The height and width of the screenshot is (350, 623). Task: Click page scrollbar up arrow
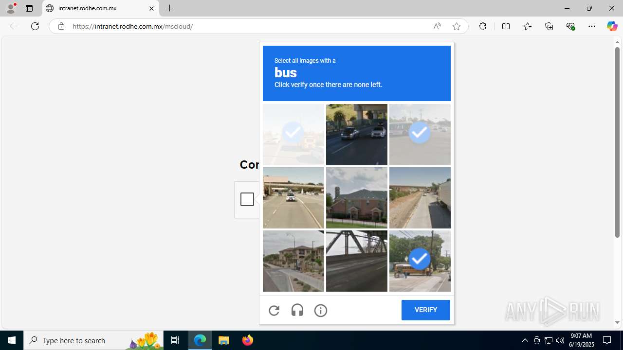coord(617,42)
